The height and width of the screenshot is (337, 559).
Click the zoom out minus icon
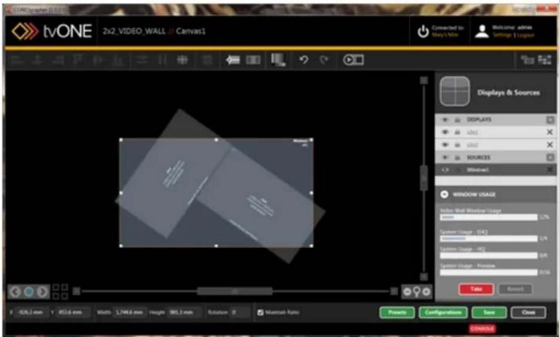[x=407, y=292]
